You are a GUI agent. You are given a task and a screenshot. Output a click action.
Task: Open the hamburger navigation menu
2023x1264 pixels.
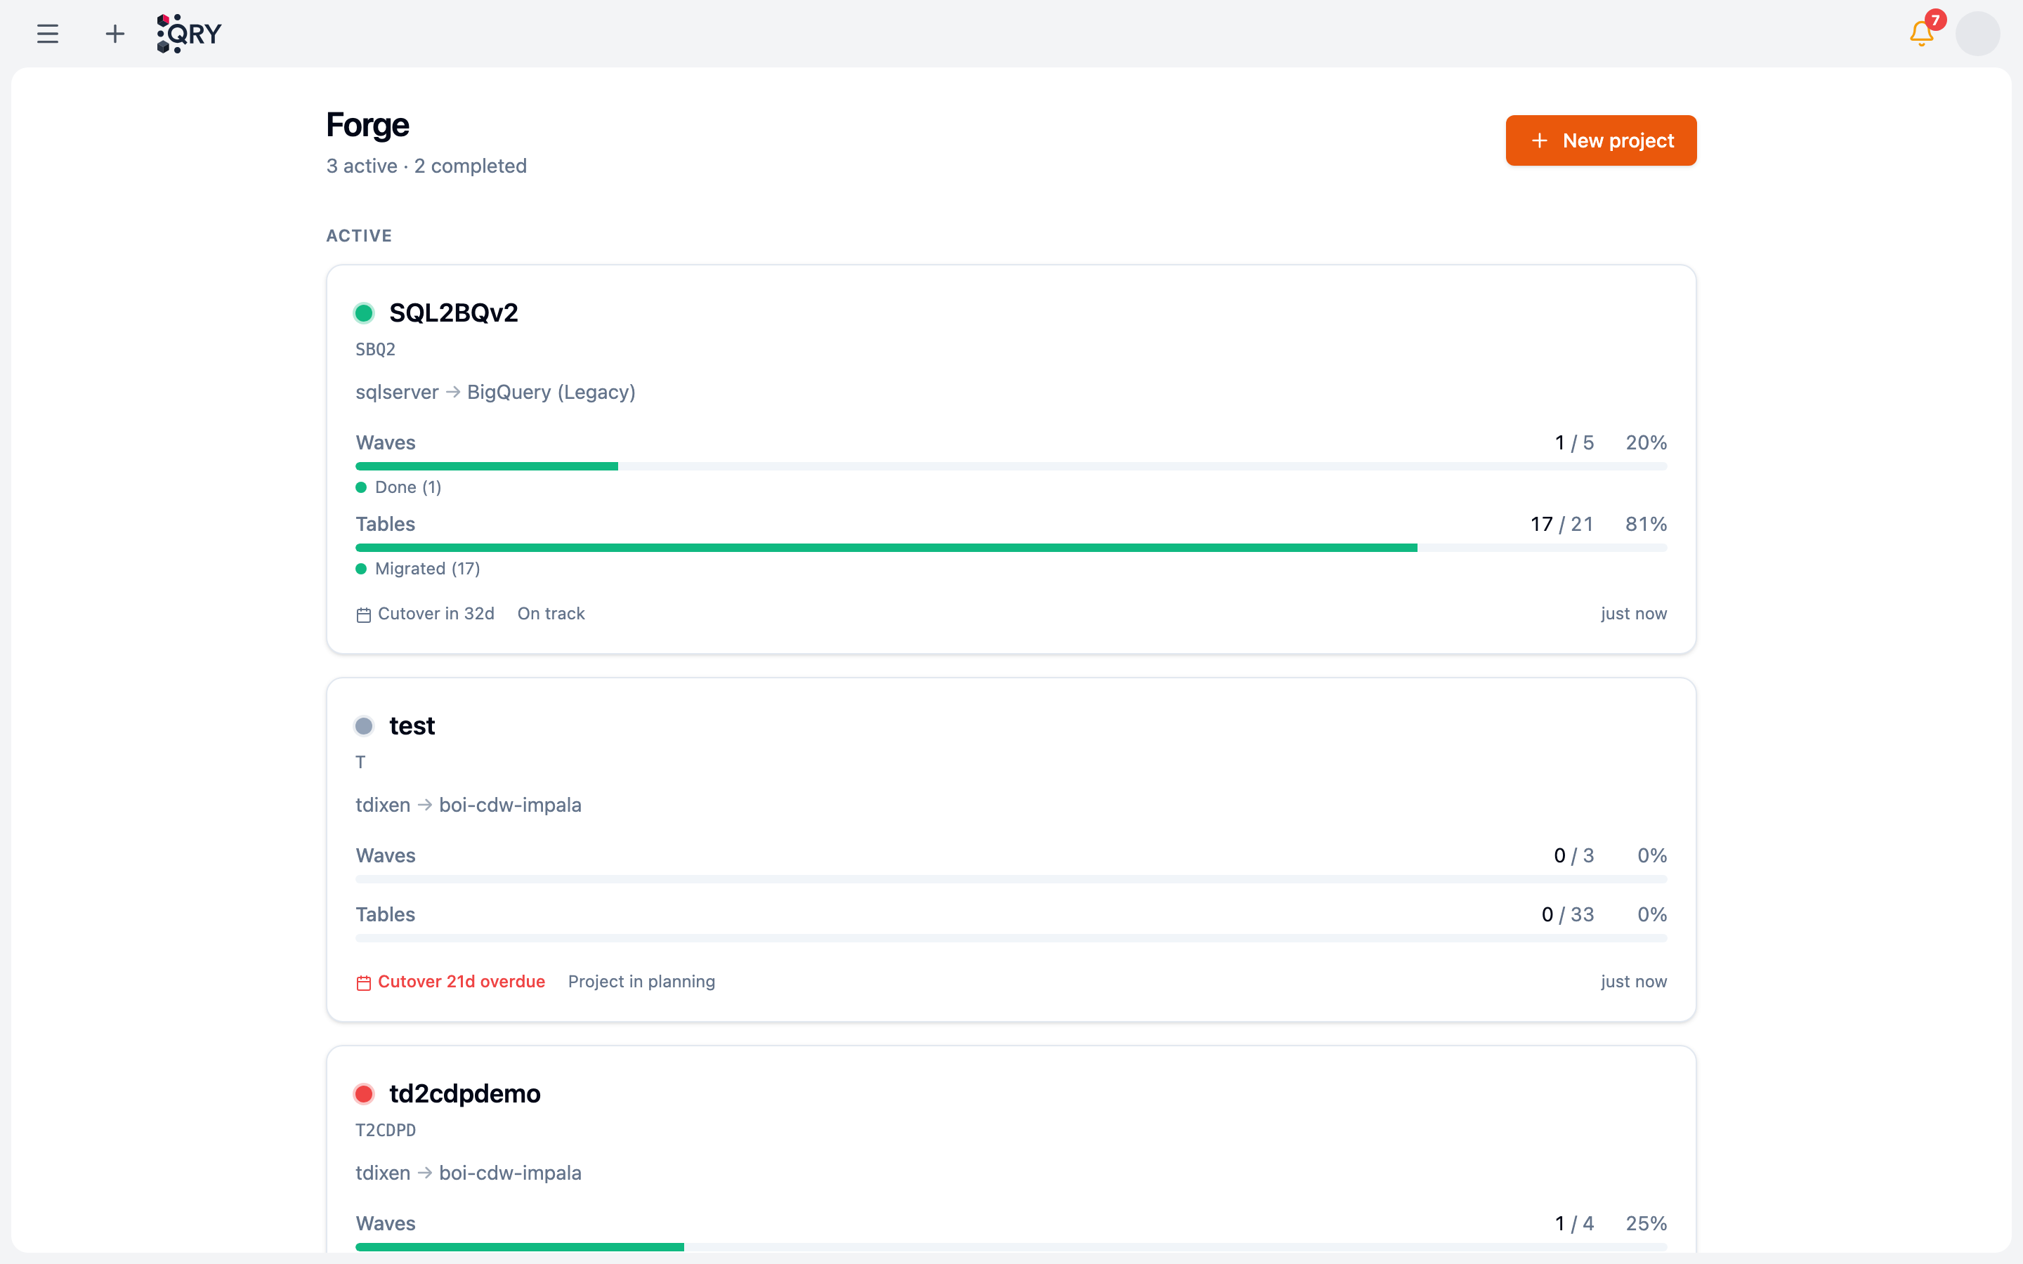point(48,34)
